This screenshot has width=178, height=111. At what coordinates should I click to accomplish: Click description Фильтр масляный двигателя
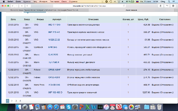point(81,62)
